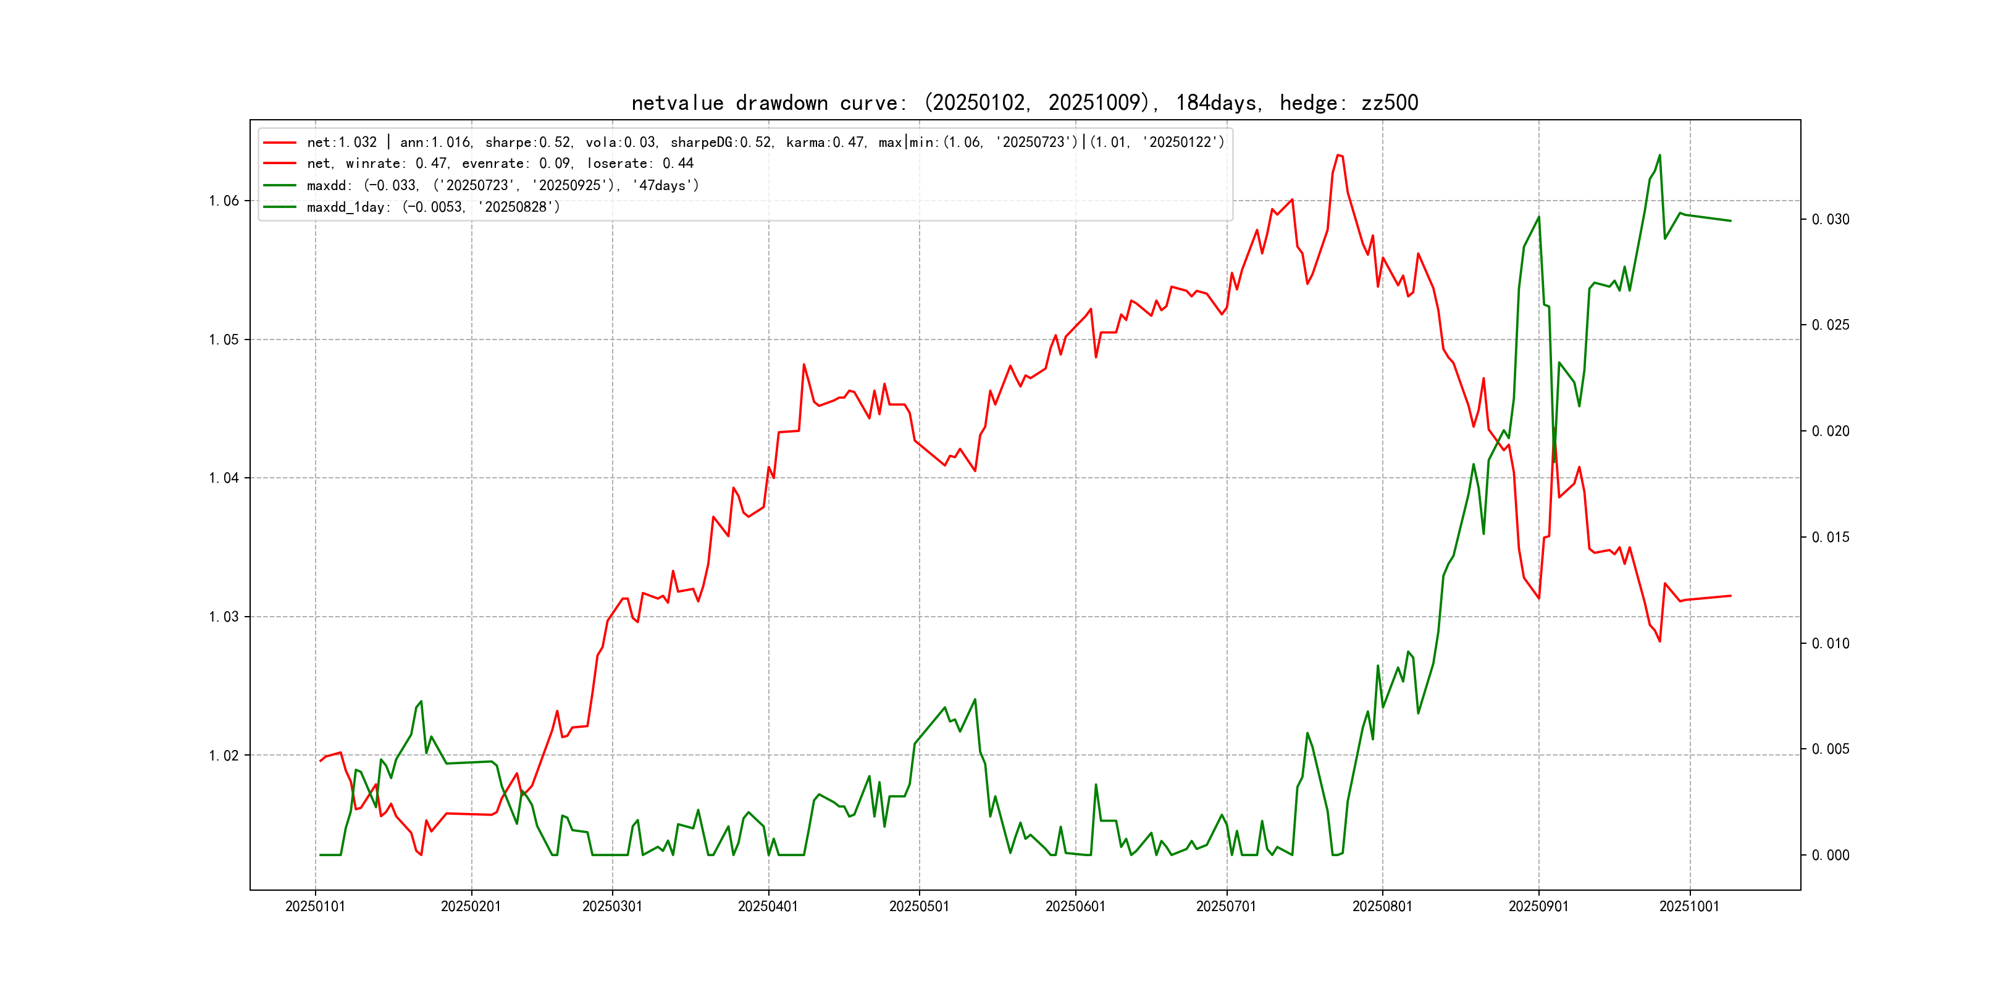Click the 20250401 x-axis tick label
This screenshot has height=1000, width=2001.
tap(768, 907)
